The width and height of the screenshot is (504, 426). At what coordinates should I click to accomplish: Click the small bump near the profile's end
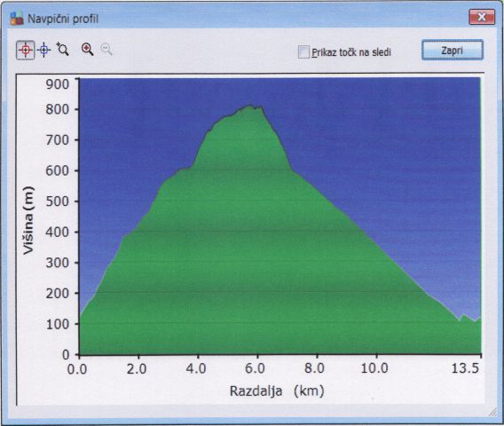pyautogui.click(x=463, y=316)
